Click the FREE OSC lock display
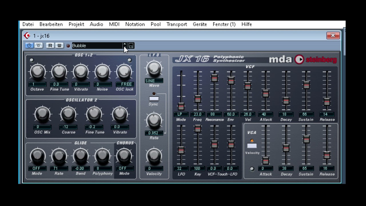 click(x=125, y=84)
